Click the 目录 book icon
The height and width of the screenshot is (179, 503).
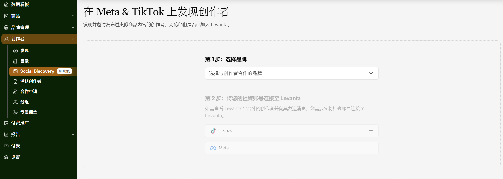[x=16, y=61]
